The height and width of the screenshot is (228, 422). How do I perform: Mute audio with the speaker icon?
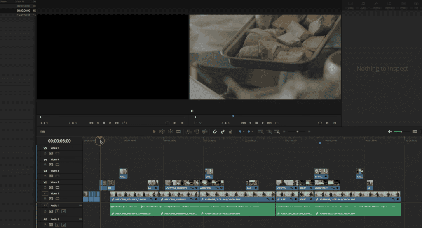389,131
